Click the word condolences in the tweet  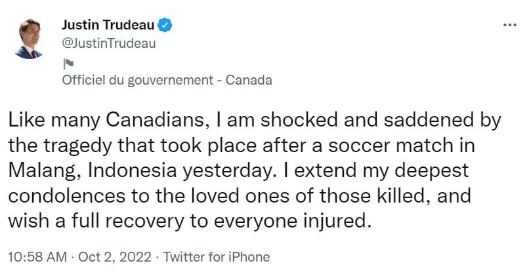pos(66,195)
